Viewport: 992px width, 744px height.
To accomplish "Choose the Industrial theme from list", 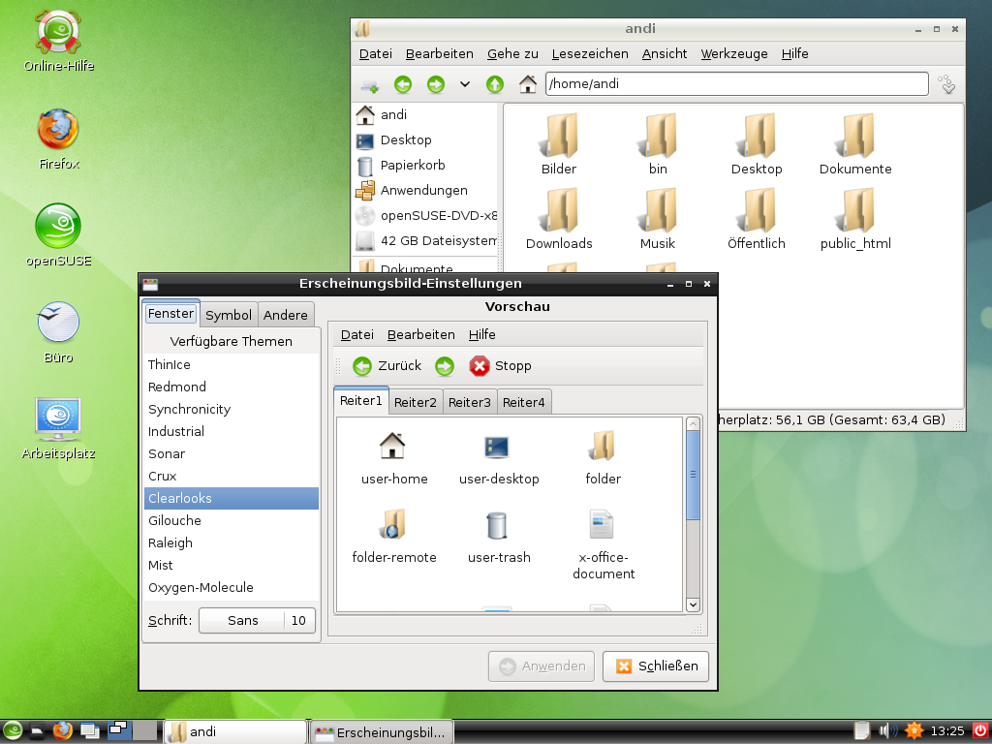I will tap(176, 432).
